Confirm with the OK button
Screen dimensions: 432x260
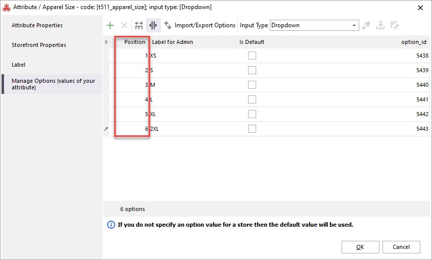point(360,247)
